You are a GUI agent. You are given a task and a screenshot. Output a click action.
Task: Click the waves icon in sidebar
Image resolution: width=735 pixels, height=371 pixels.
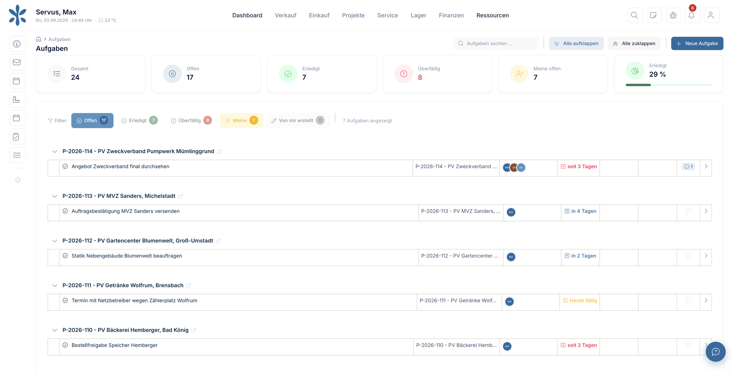pyautogui.click(x=17, y=155)
